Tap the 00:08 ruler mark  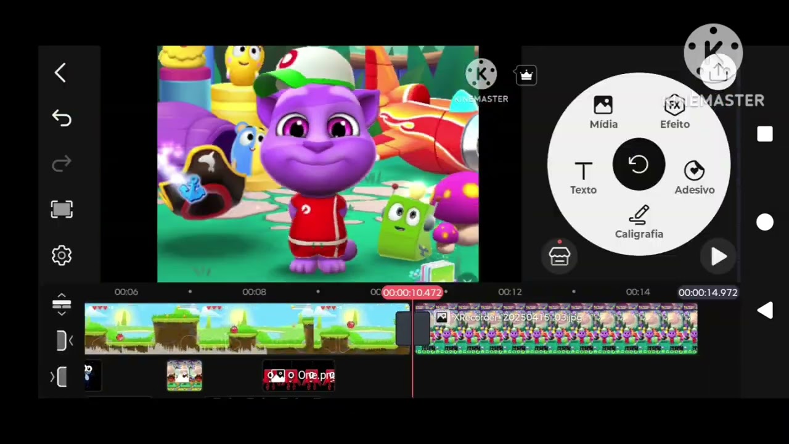pos(254,292)
